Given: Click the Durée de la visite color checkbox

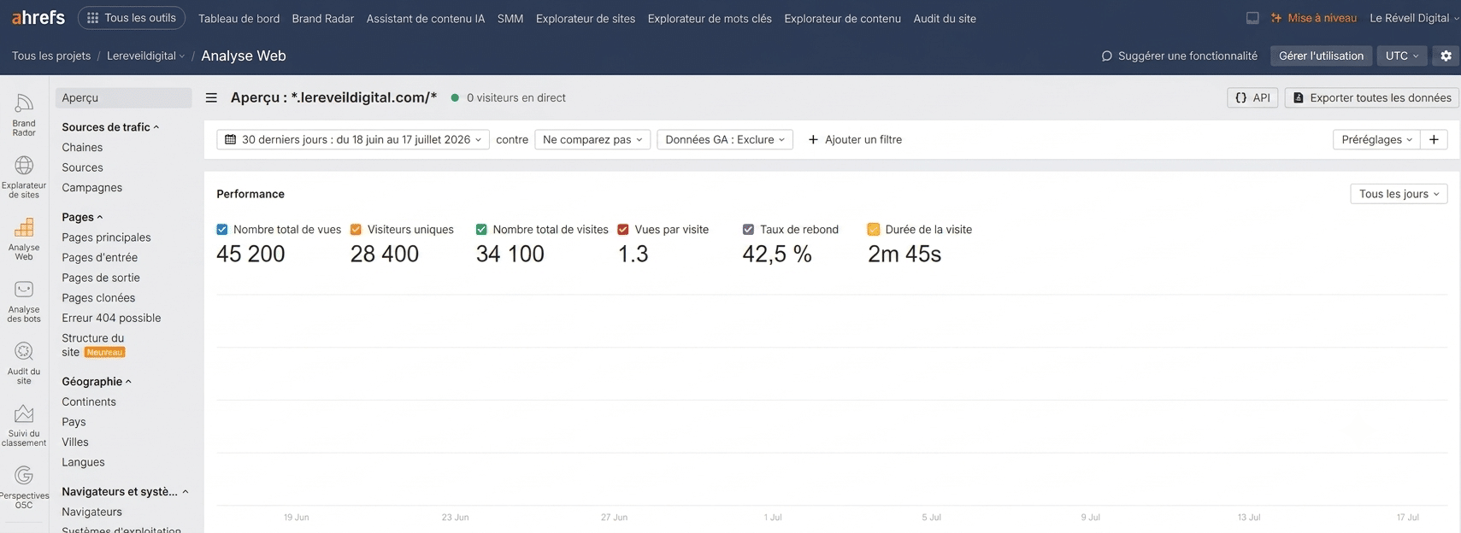Looking at the screenshot, I should (874, 230).
